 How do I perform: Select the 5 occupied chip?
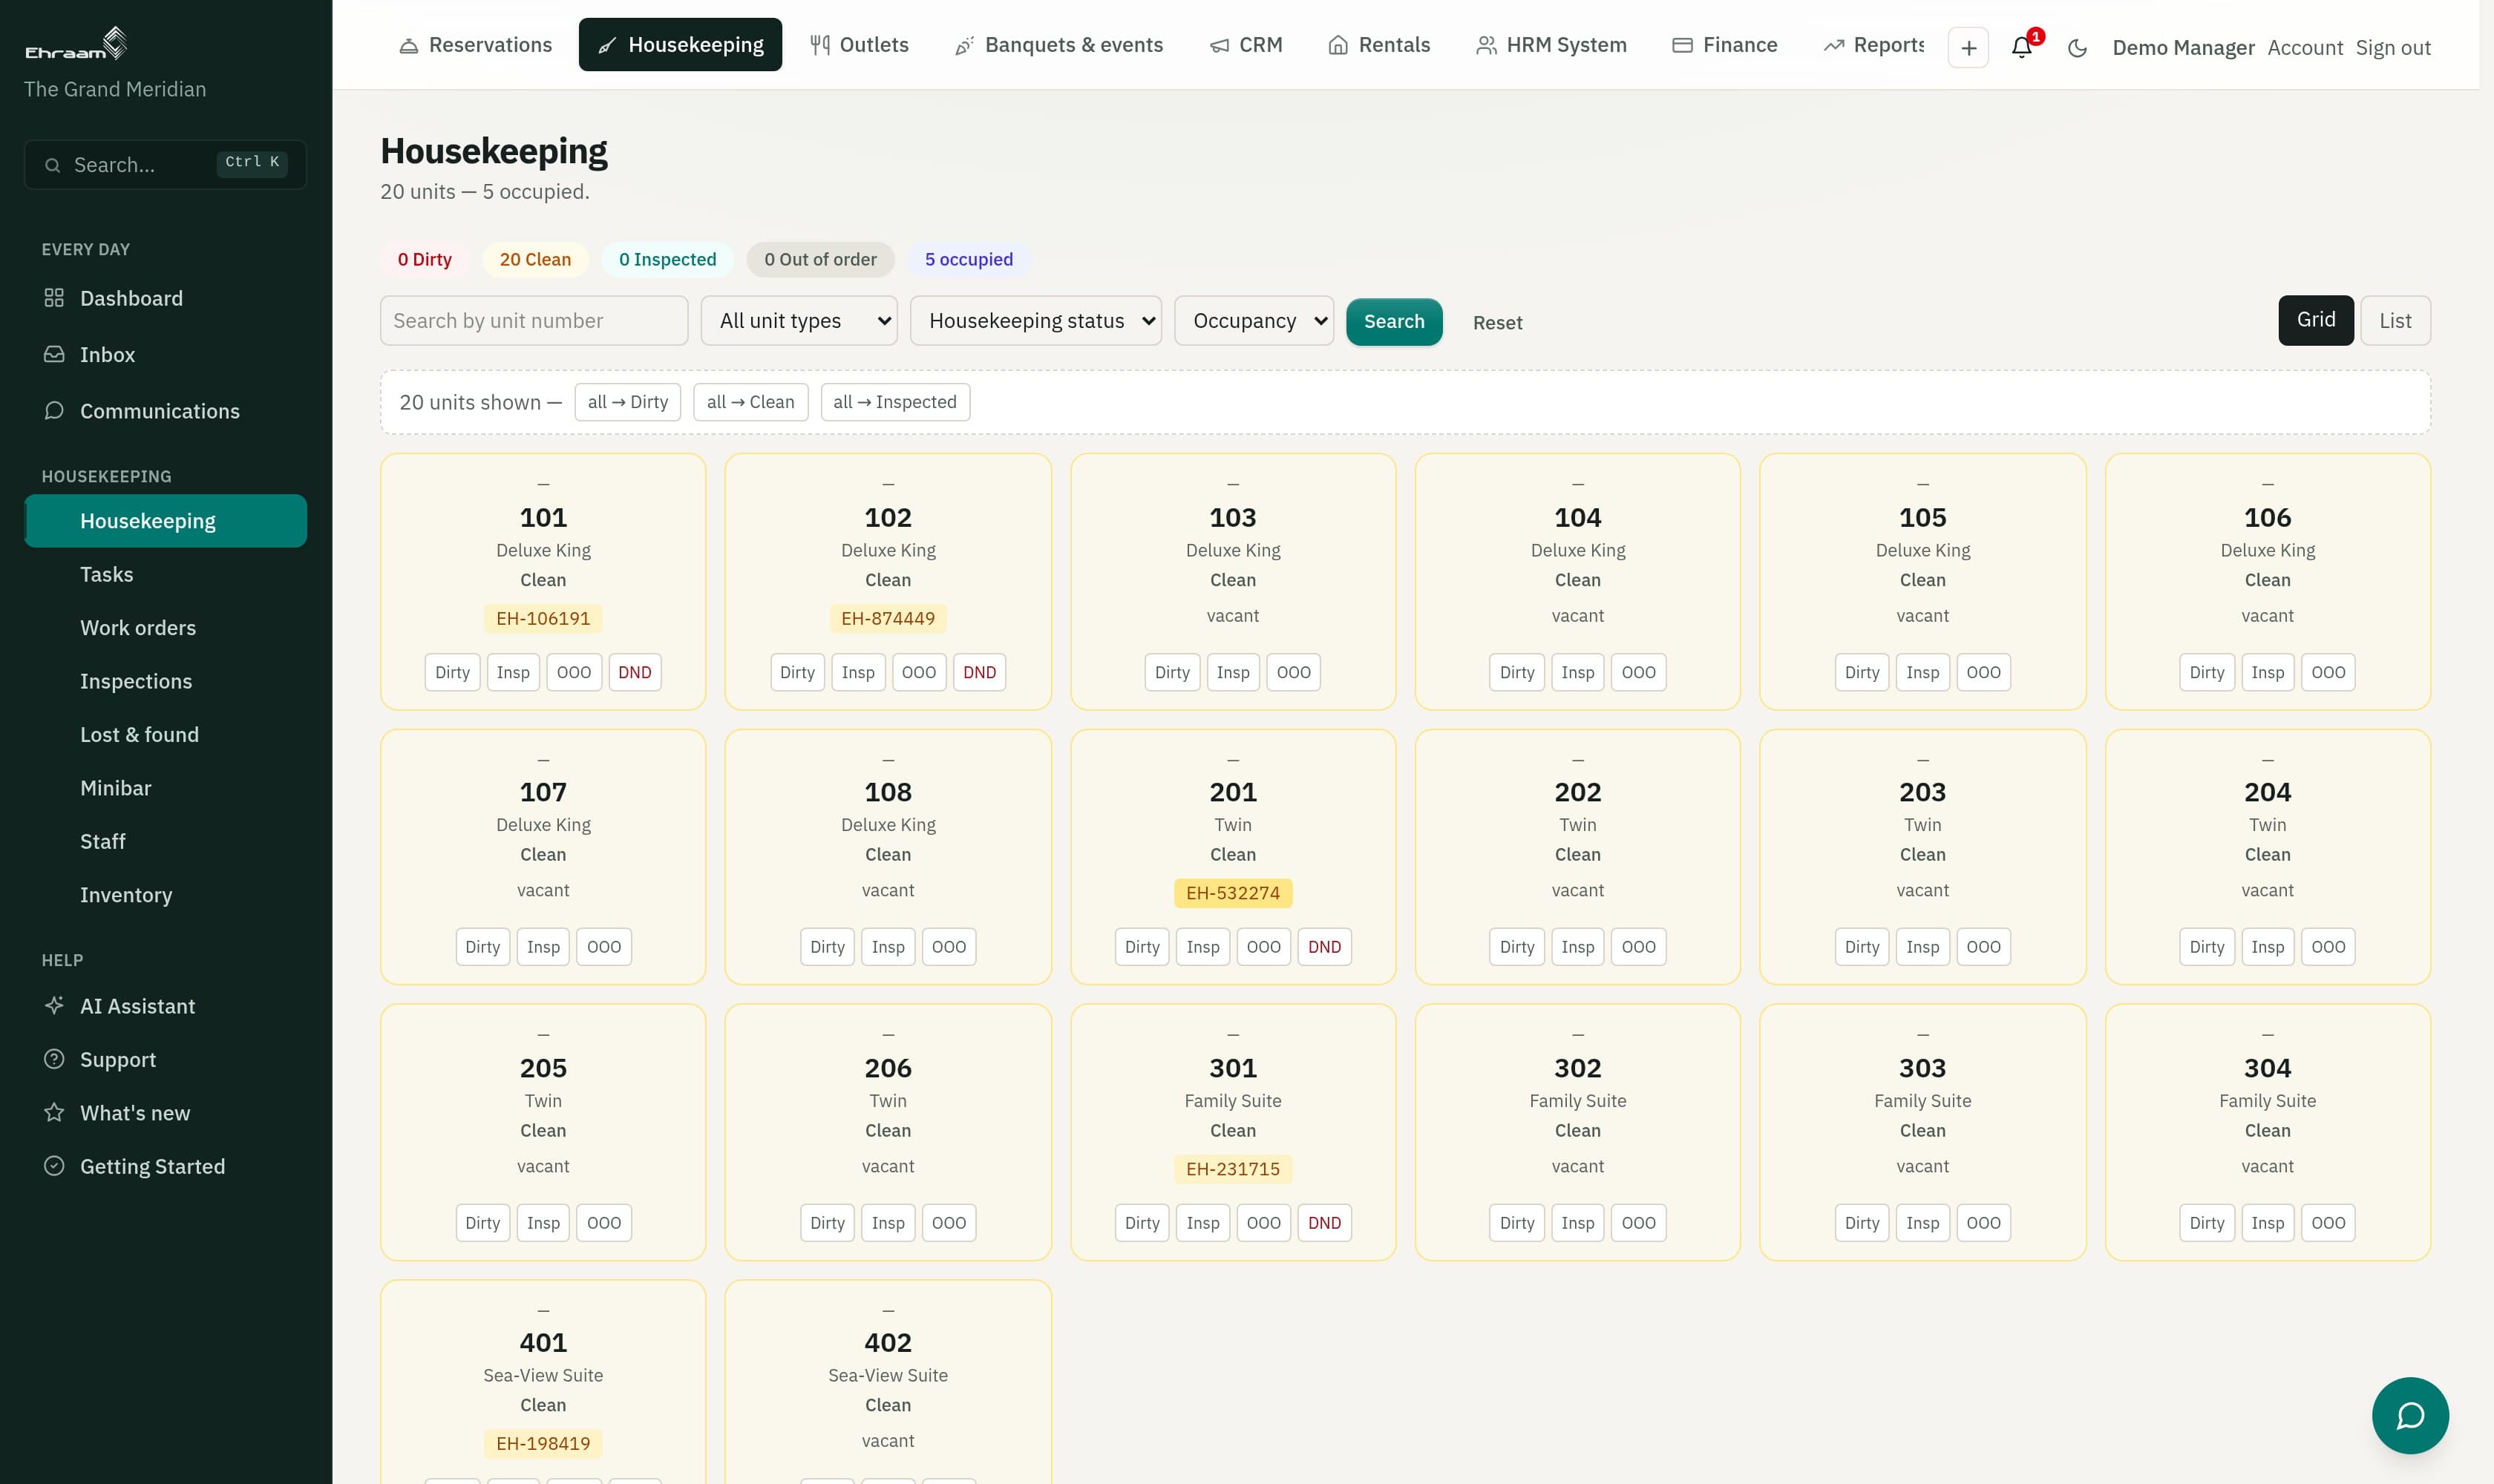click(x=969, y=259)
